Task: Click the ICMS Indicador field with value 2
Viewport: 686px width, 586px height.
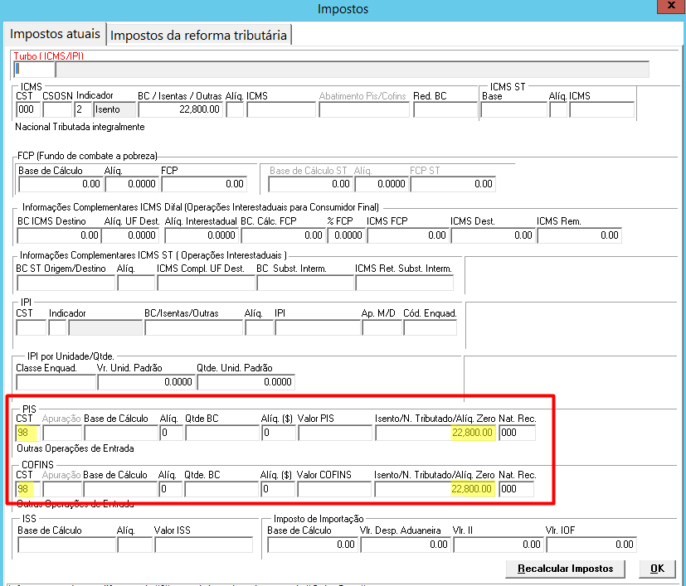Action: (83, 109)
